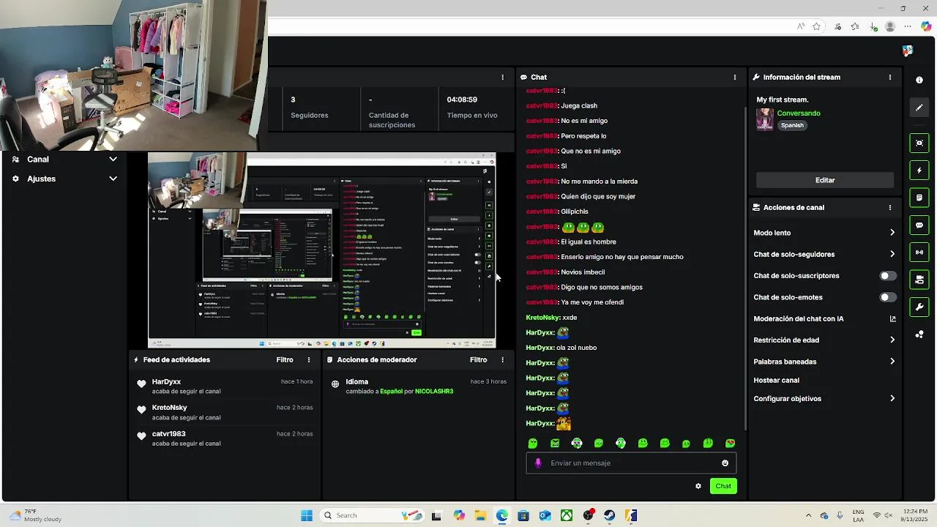The width and height of the screenshot is (937, 527).
Task: Toggle Chat de solo-suscriptores switch
Action: (x=887, y=276)
